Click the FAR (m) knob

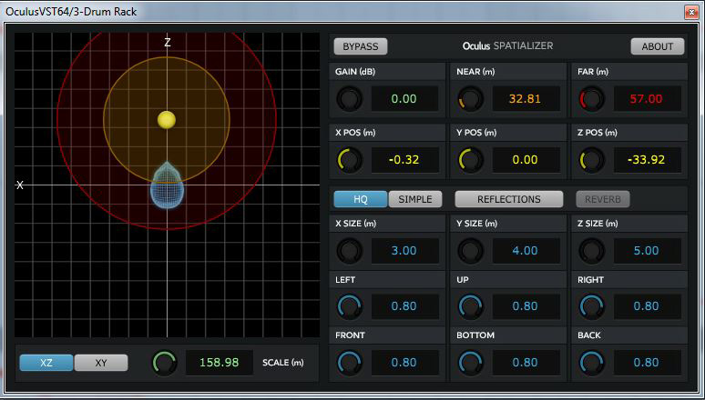pos(592,99)
